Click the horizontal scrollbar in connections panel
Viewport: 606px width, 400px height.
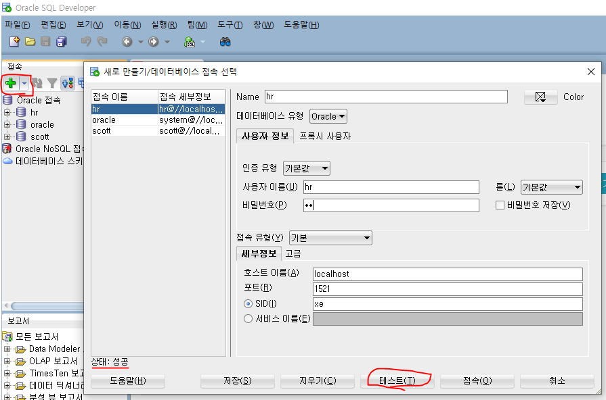(46, 306)
